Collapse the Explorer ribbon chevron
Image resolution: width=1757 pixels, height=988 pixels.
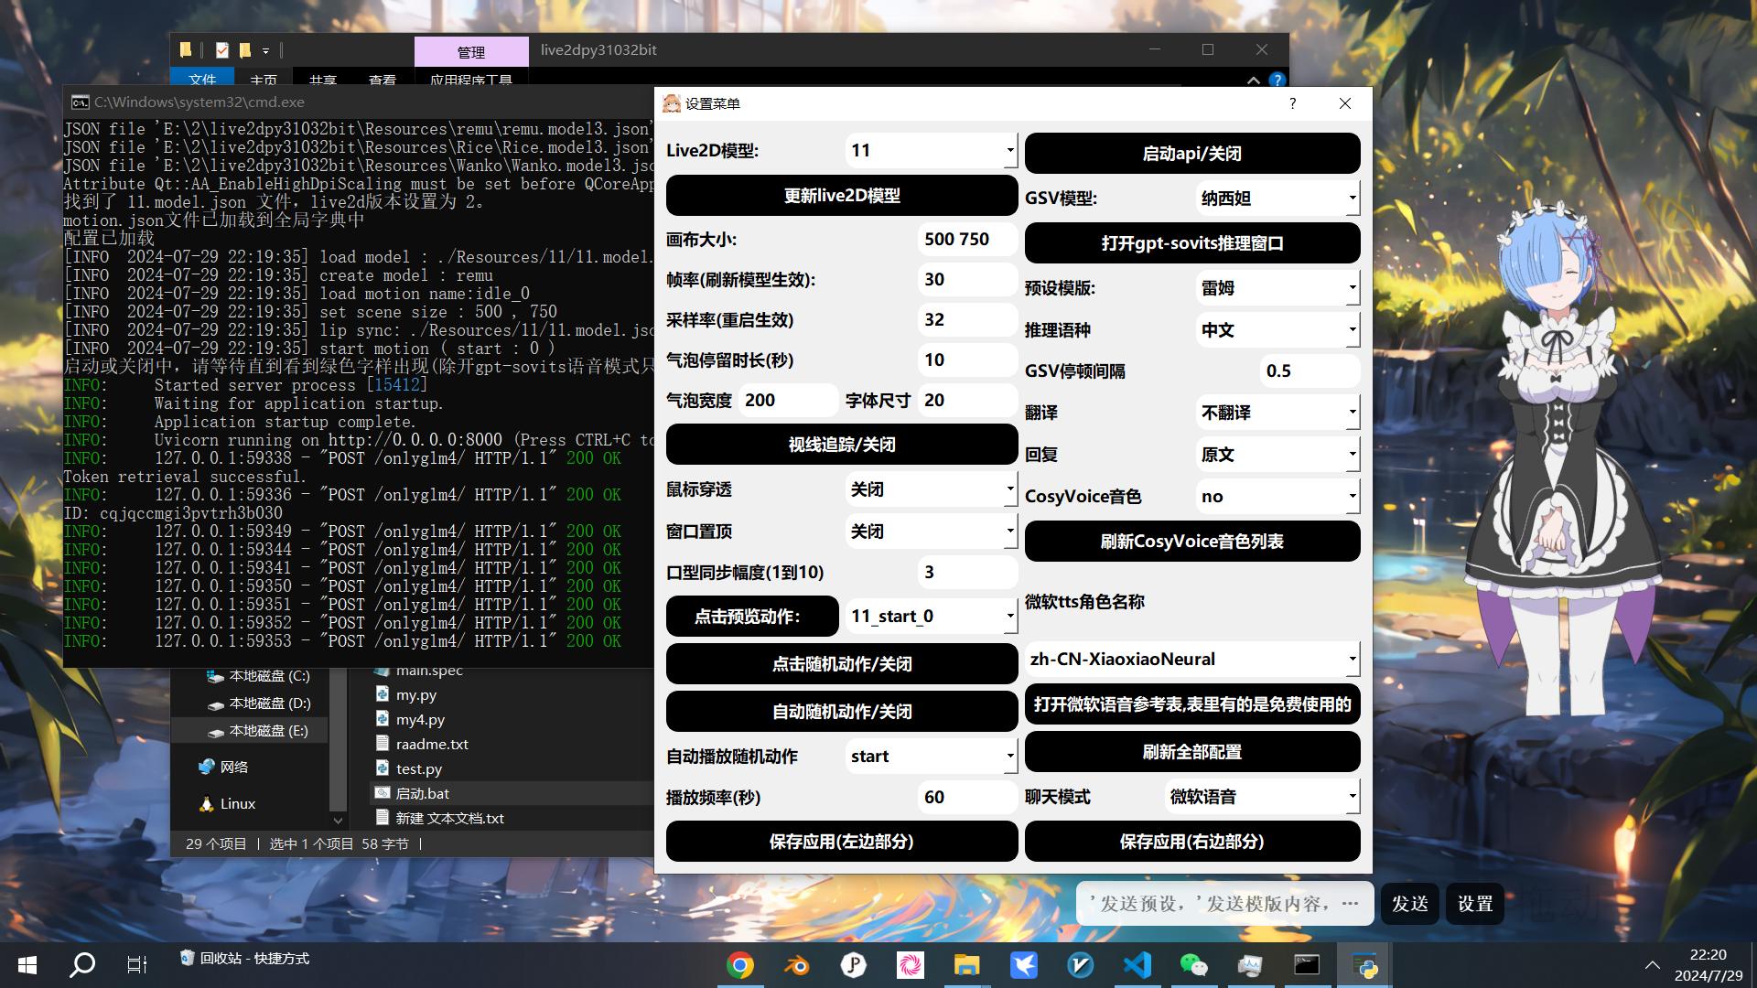click(1253, 81)
